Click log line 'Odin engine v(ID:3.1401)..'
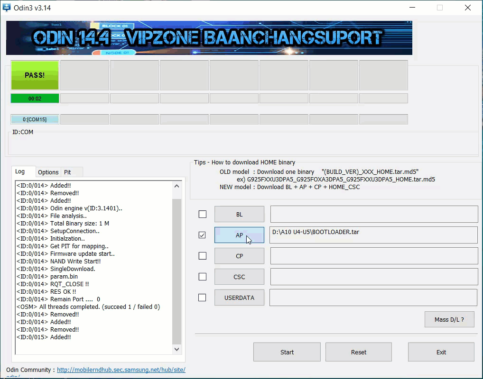The height and width of the screenshot is (379, 483). pyautogui.click(x=69, y=208)
